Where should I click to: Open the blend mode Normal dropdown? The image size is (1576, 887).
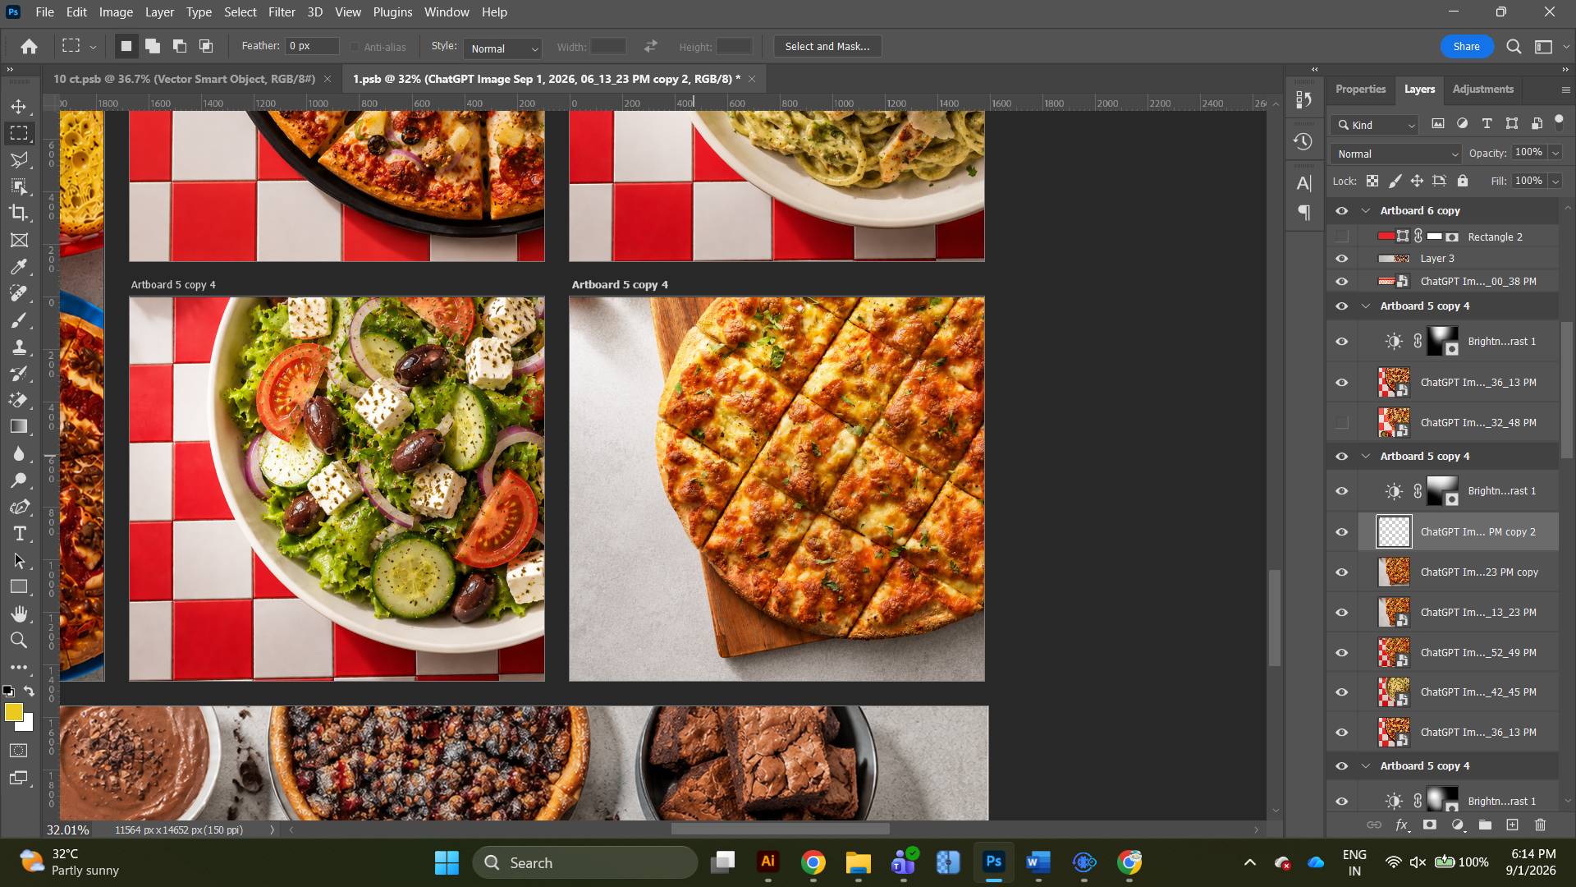click(1396, 154)
